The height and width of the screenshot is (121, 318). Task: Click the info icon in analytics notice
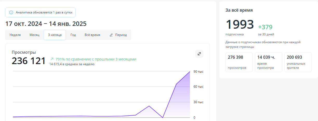pos(11,12)
